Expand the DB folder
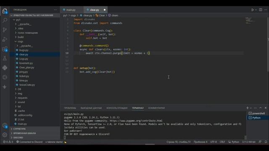Screen dimensions: 269x151 [x=34, y=89]
